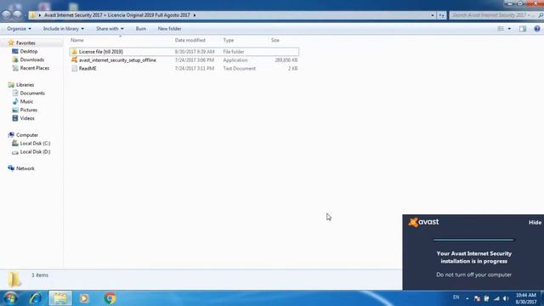Hide the Avast installation popup
This screenshot has height=306, width=544.
[535, 223]
